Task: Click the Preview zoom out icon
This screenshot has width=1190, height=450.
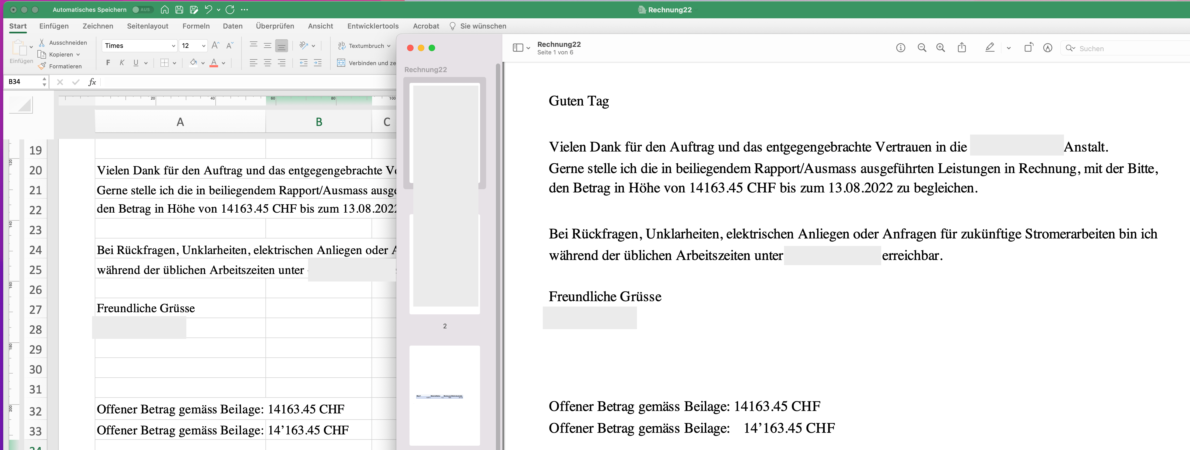Action: coord(922,48)
